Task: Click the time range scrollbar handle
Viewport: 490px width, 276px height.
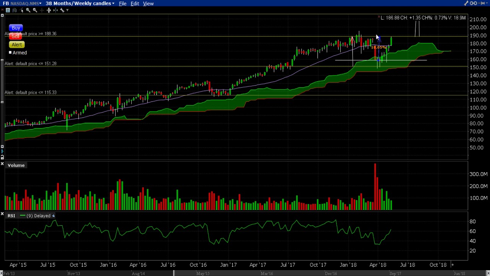Action: [x=173, y=273]
